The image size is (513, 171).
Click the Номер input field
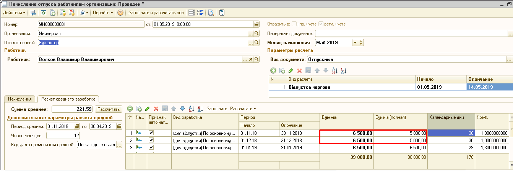(91, 24)
